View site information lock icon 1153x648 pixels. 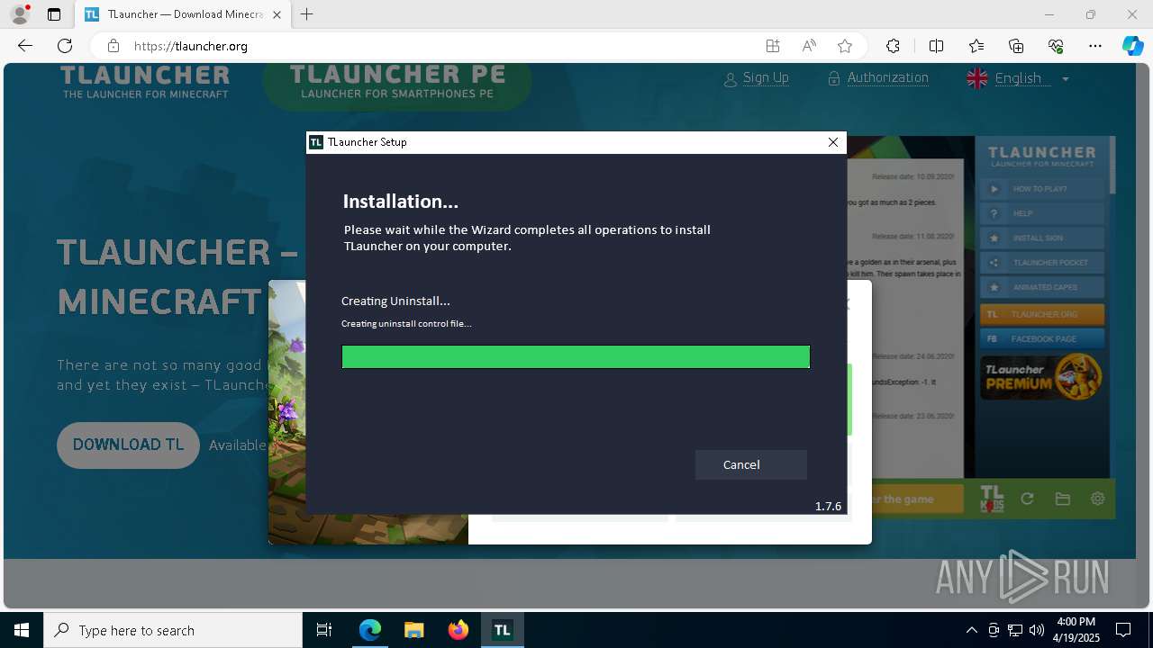[113, 46]
